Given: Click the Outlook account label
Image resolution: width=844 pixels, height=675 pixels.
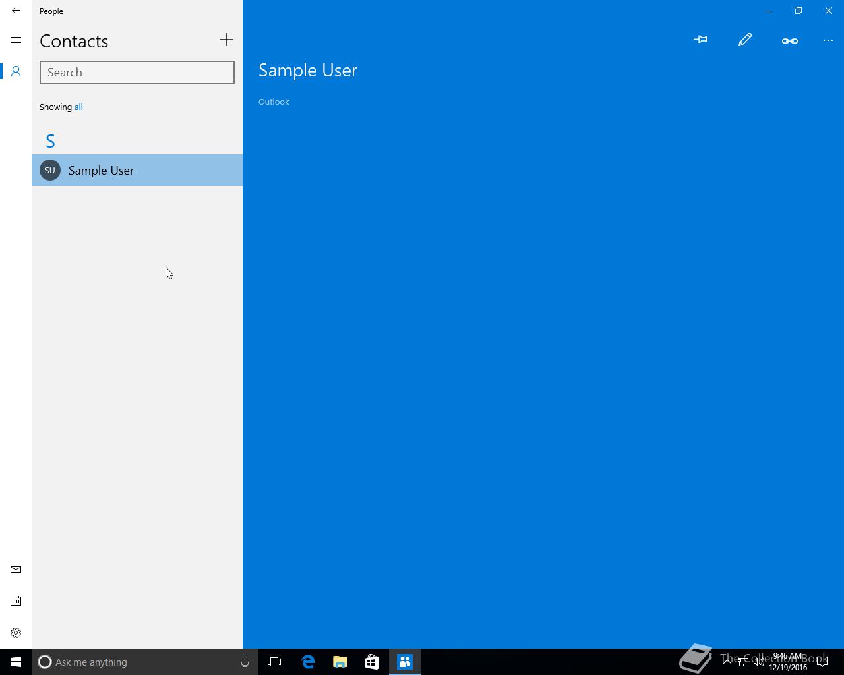Looking at the screenshot, I should coord(274,102).
